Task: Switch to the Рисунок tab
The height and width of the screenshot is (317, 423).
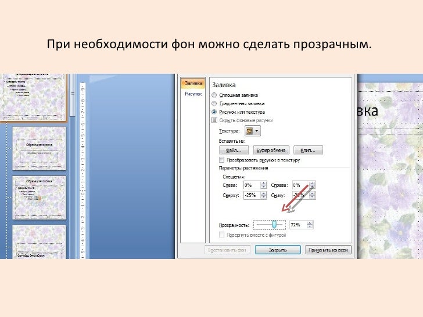Action: (193, 94)
